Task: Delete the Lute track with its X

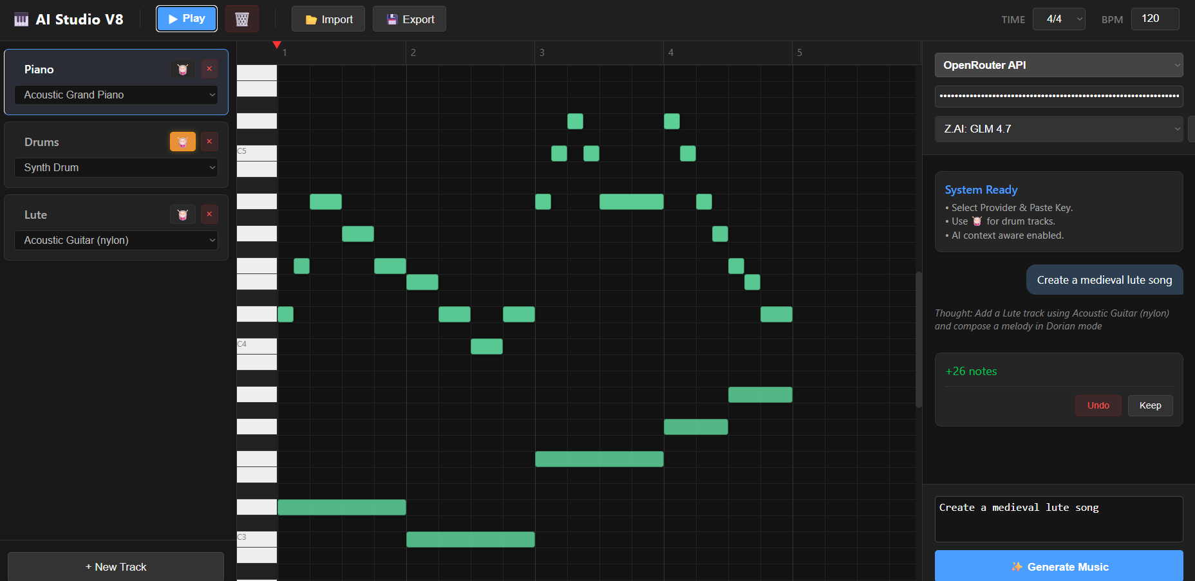Action: [x=209, y=214]
